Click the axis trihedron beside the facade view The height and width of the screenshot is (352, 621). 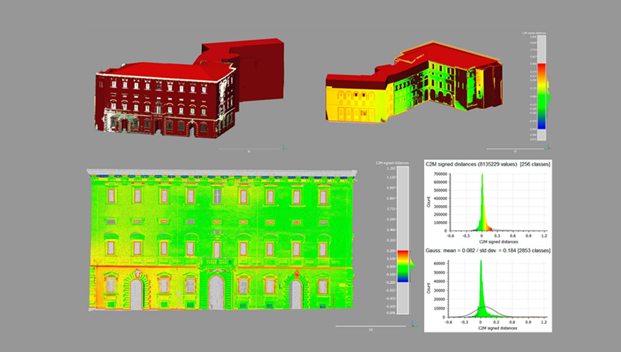[x=414, y=323]
